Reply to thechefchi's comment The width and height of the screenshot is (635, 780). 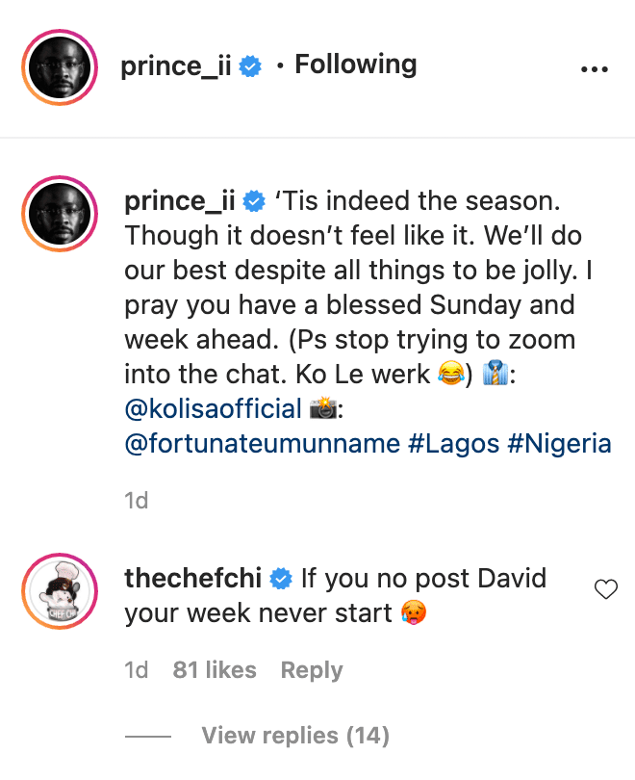coord(312,670)
